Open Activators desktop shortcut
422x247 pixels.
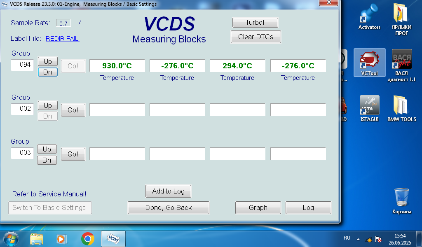coord(369,16)
